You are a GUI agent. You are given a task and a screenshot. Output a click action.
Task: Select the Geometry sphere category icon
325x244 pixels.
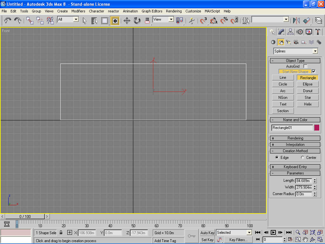[x=273, y=42]
